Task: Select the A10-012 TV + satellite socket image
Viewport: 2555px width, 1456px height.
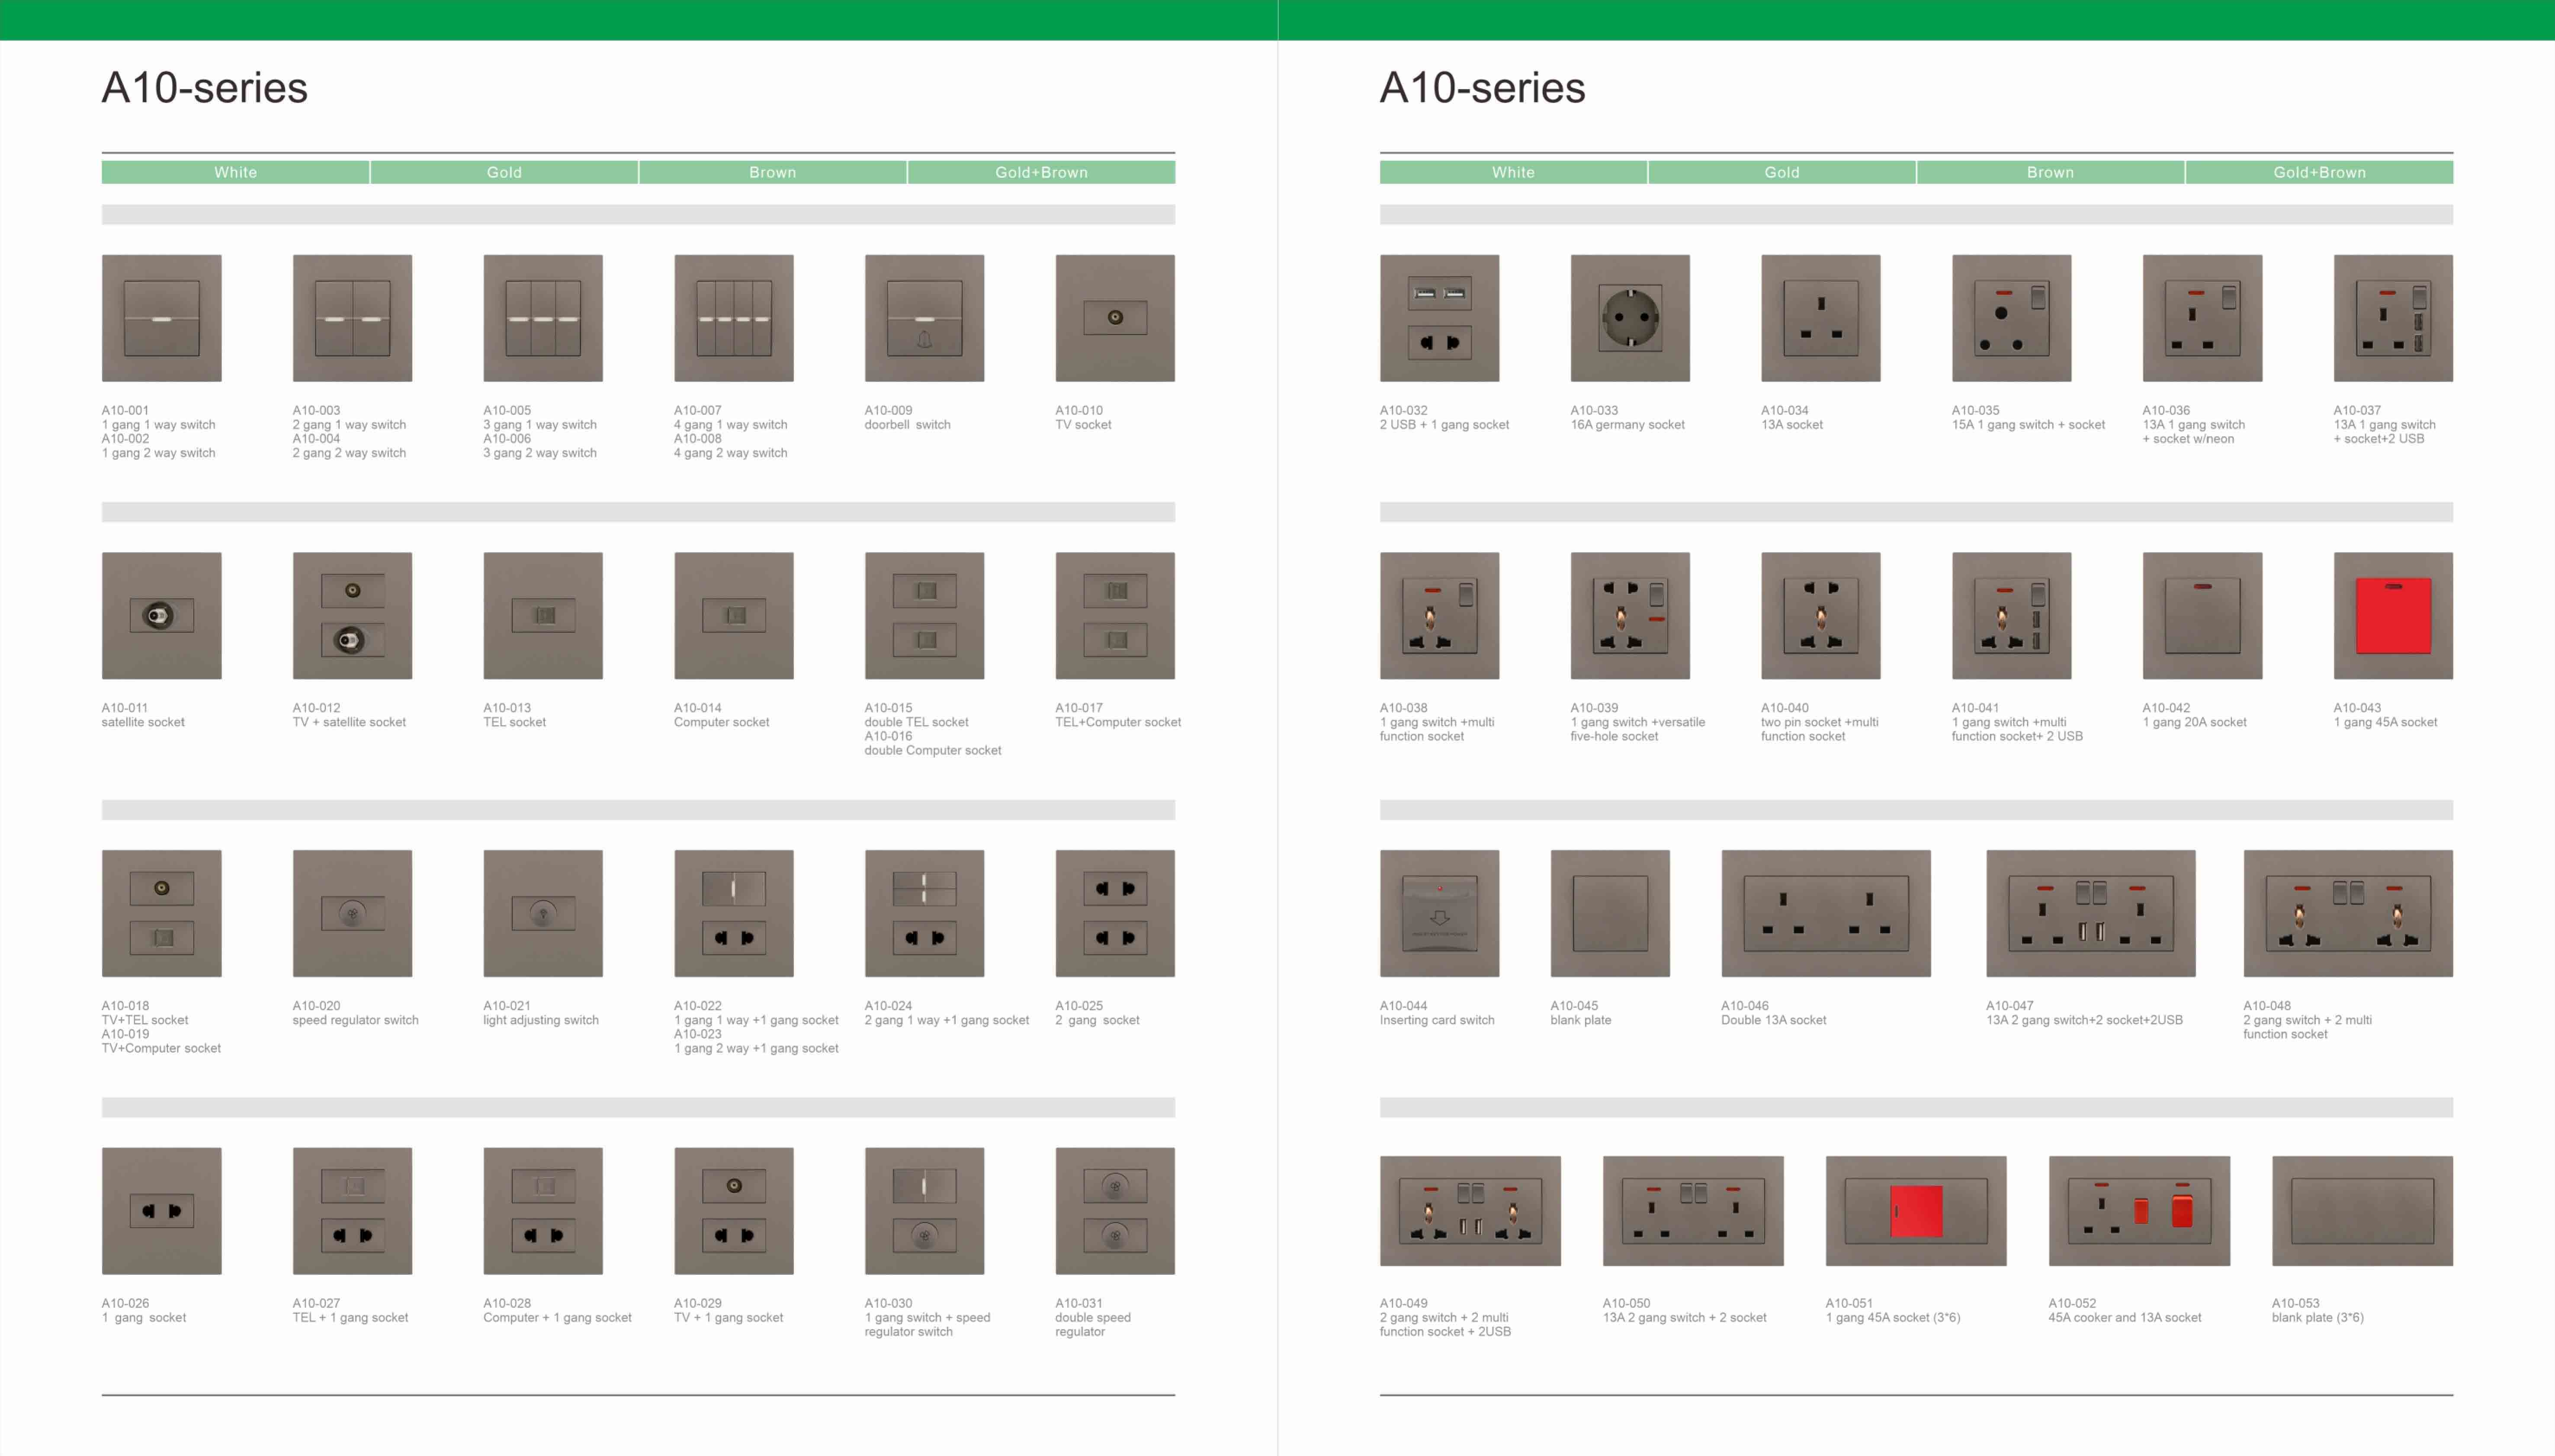Action: [x=352, y=616]
